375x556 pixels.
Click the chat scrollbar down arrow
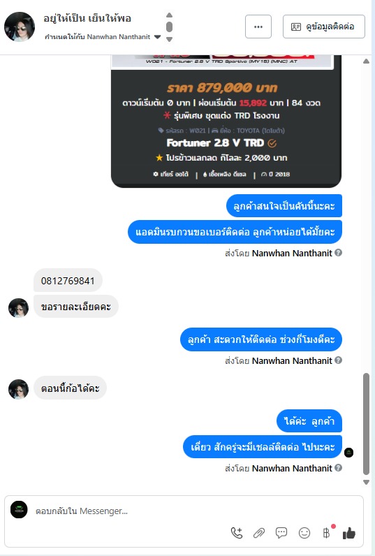366,482
